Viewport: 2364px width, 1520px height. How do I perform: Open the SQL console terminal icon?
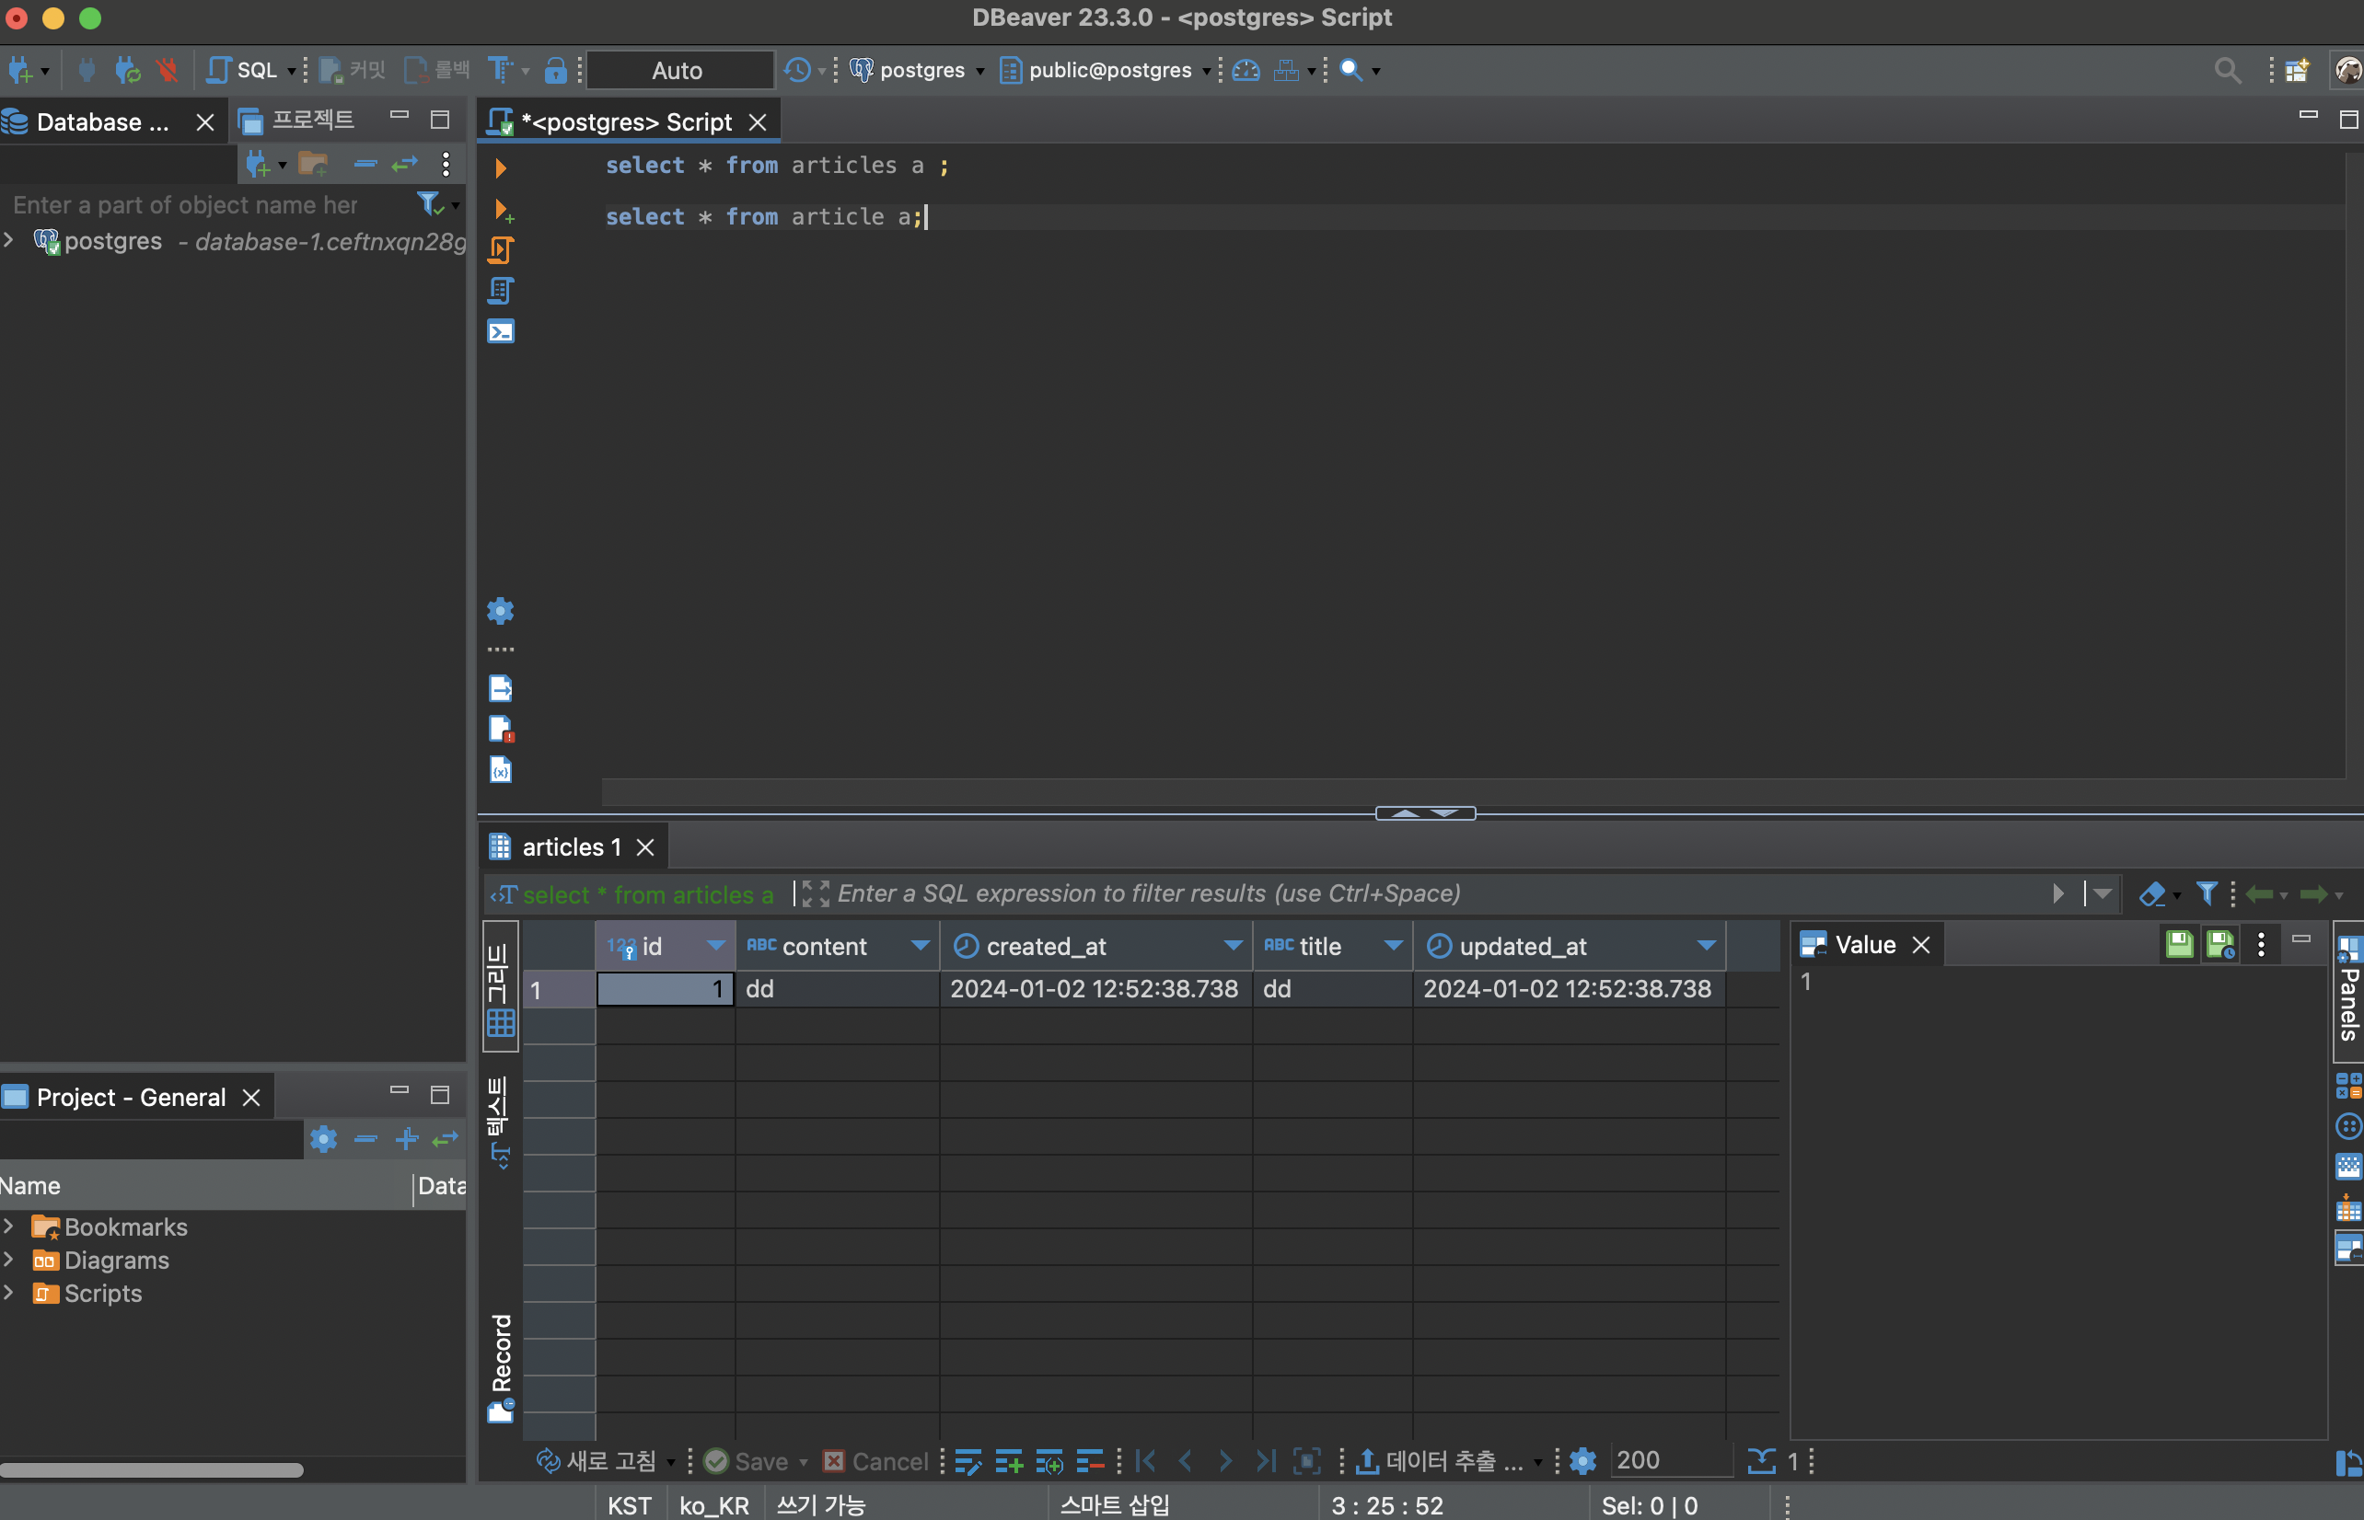coord(501,331)
